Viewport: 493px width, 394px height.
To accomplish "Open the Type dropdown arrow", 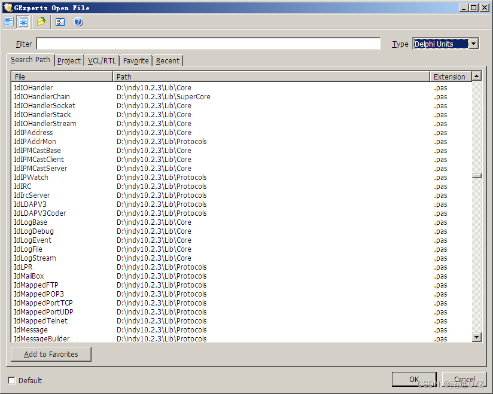I will [x=473, y=44].
